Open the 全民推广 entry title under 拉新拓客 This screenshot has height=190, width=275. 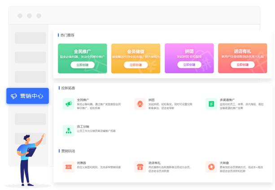pyautogui.click(x=83, y=100)
